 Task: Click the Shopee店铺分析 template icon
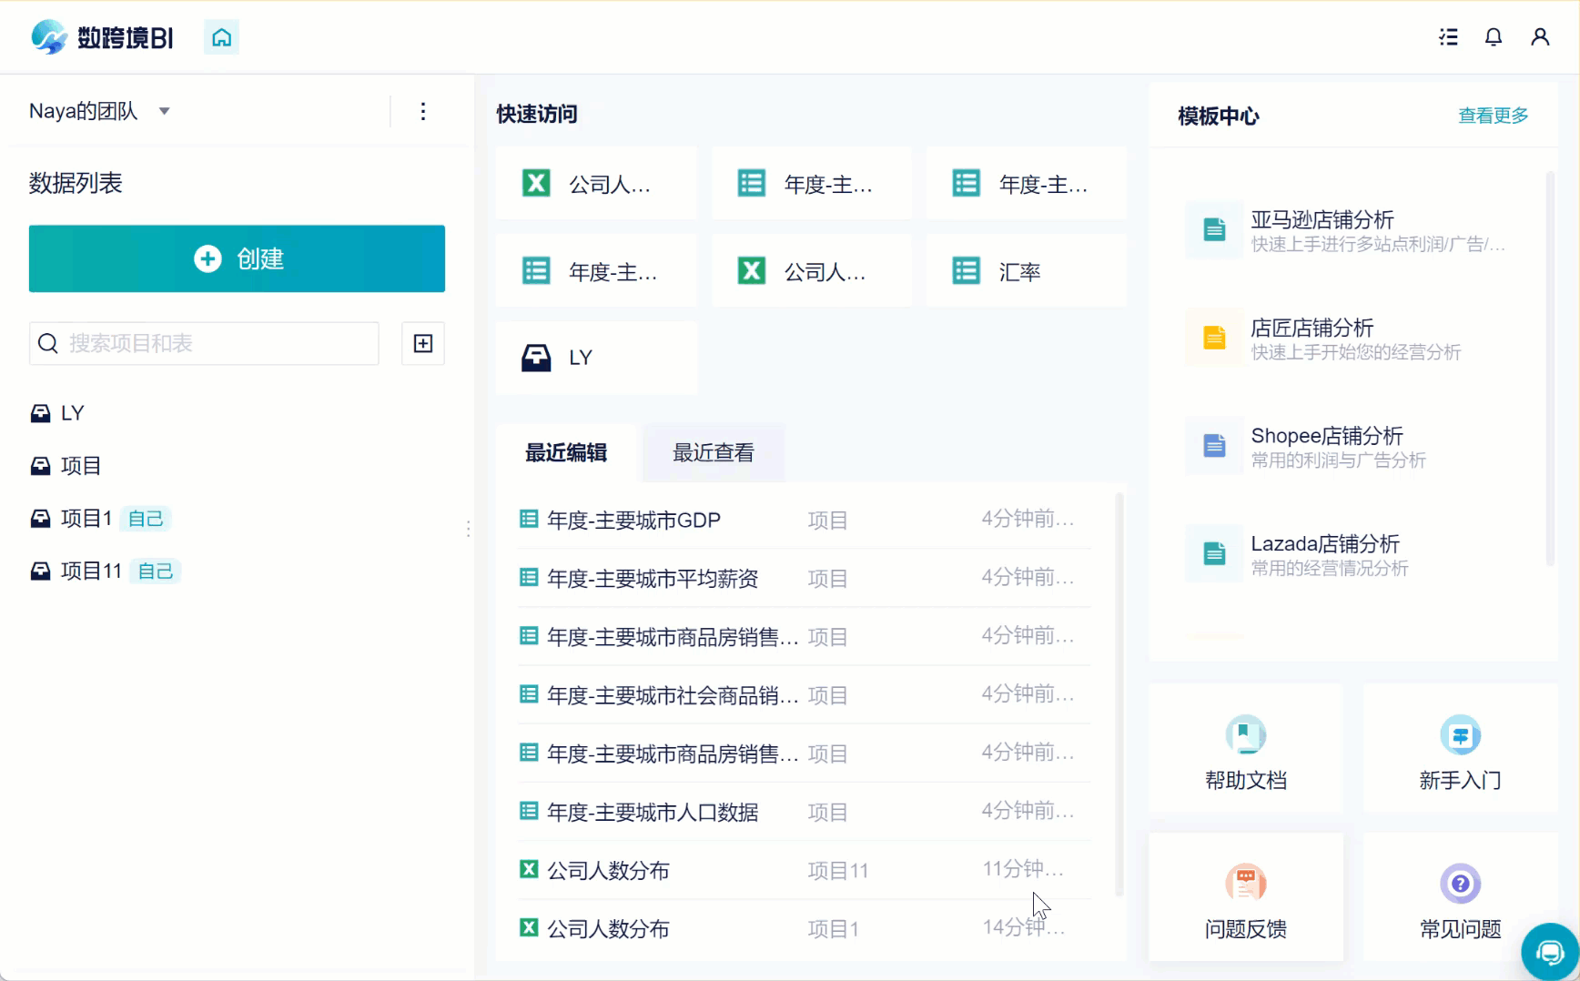point(1214,446)
